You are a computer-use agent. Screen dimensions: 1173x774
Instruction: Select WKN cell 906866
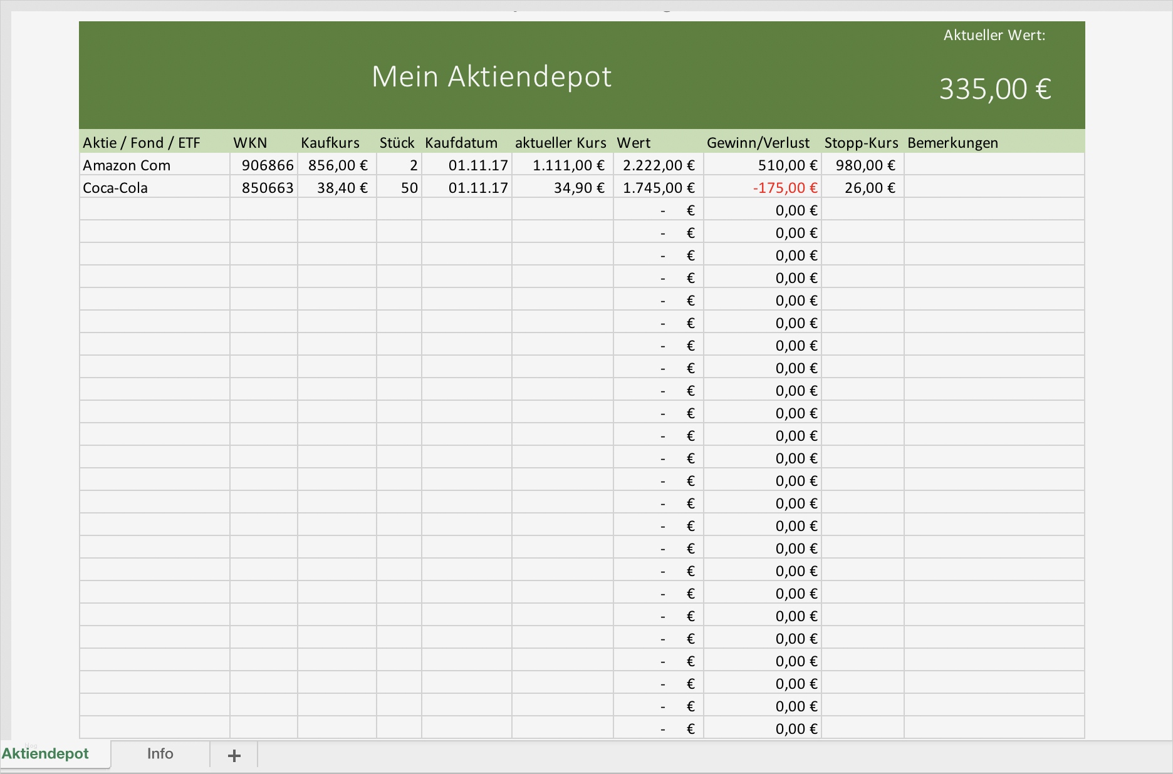264,165
